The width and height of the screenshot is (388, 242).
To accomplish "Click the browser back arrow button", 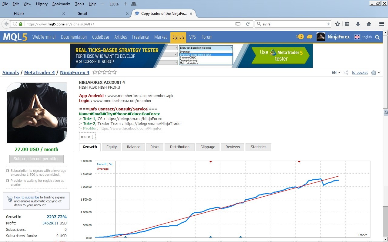I will point(6,24).
